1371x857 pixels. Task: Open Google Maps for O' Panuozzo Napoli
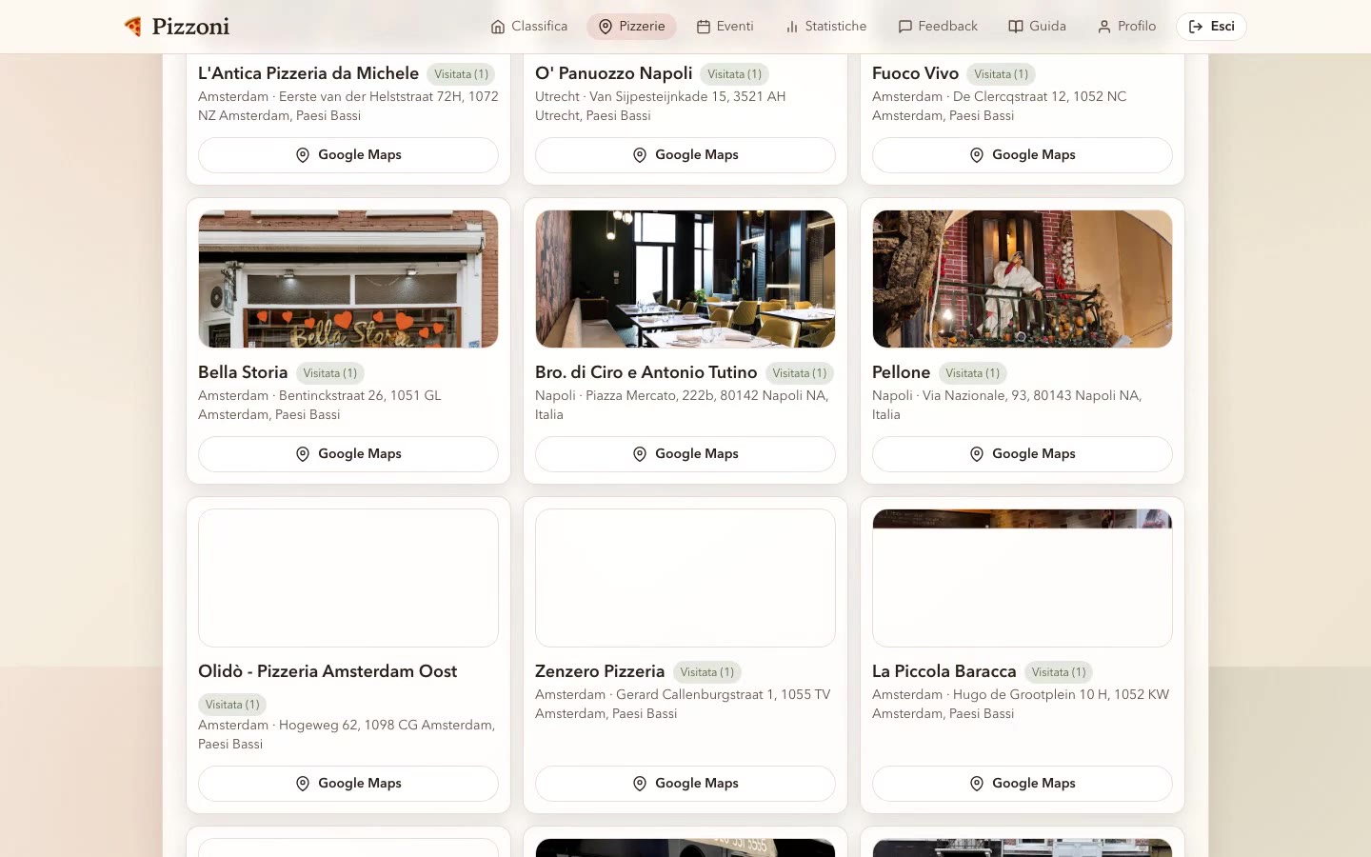click(685, 155)
